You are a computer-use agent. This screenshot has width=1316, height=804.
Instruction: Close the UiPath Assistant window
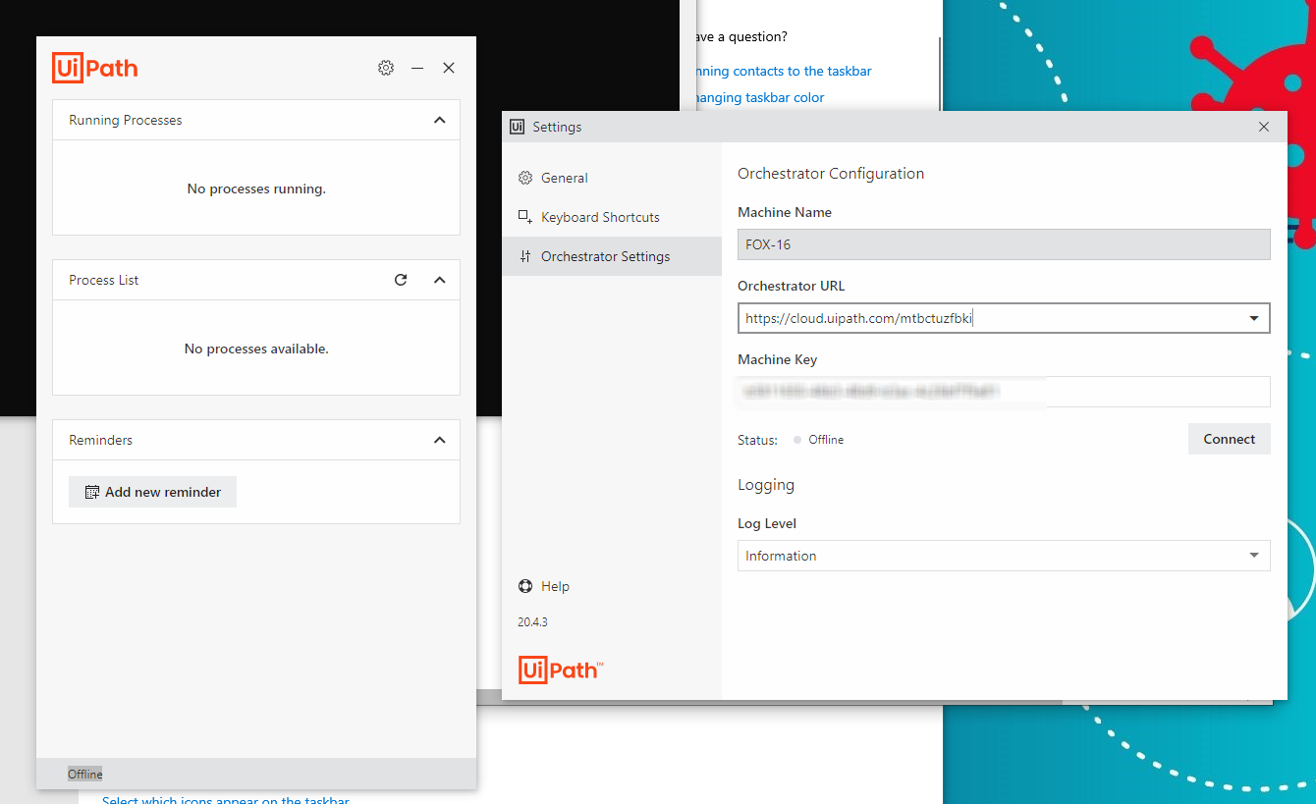tap(449, 68)
